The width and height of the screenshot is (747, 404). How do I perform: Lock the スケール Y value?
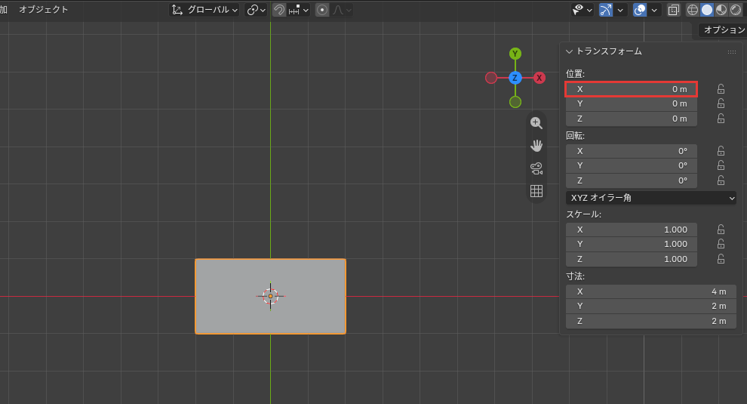[721, 244]
